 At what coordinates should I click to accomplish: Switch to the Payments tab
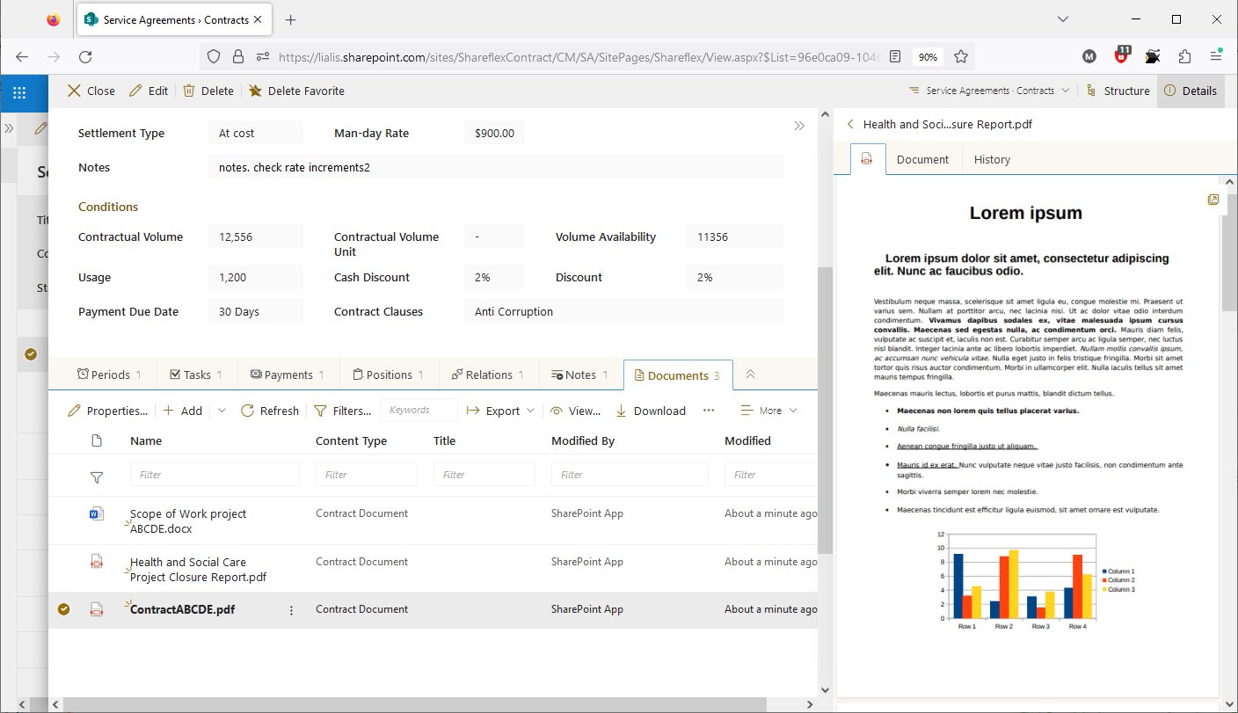coord(288,375)
